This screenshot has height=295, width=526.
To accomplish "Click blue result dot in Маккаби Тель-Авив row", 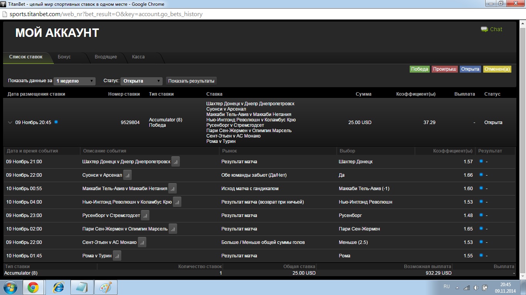I will (481, 188).
